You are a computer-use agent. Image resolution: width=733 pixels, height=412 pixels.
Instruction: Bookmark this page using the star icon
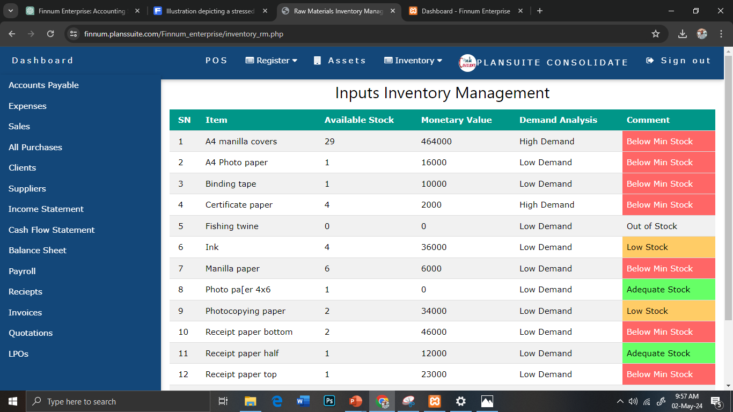click(655, 33)
